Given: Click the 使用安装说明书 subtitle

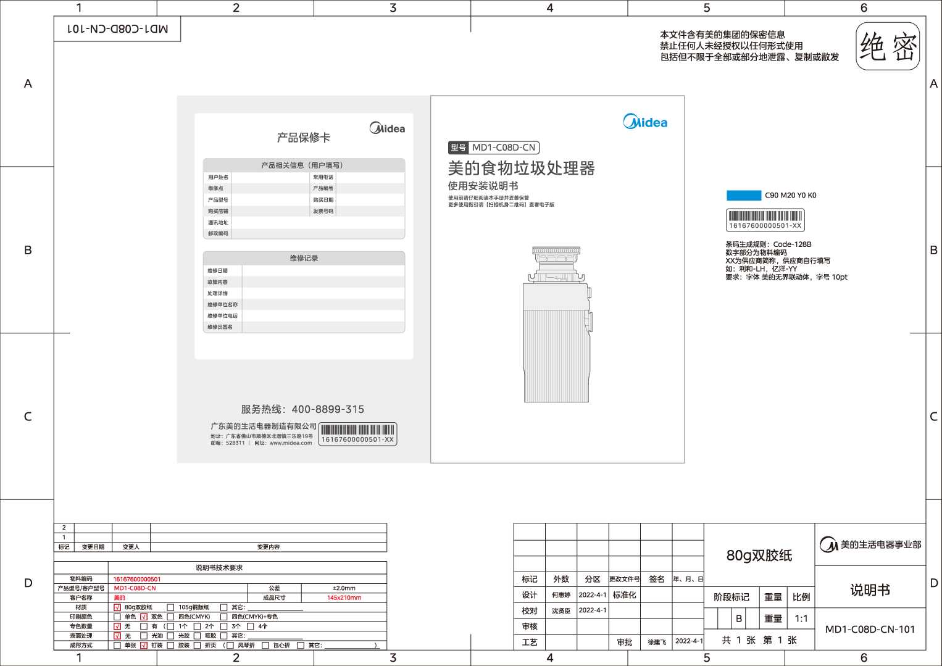Looking at the screenshot, I should (x=483, y=186).
